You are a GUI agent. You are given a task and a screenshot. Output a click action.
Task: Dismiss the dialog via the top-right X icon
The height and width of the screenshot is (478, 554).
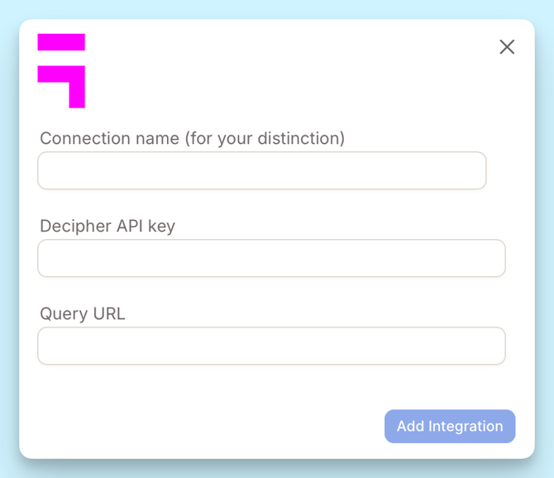[x=507, y=47]
